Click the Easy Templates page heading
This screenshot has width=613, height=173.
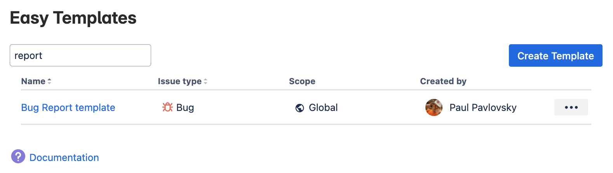coord(73,18)
